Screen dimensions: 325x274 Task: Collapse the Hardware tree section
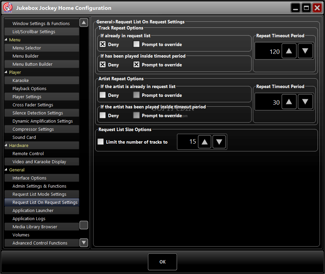pos(6,145)
